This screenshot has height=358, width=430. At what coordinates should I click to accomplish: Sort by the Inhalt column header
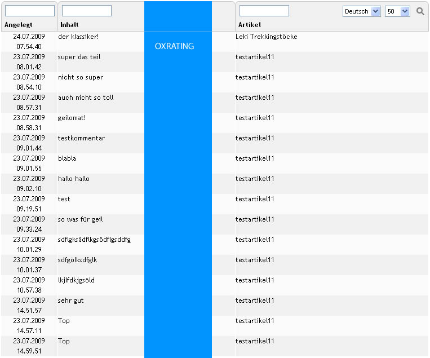(x=69, y=25)
